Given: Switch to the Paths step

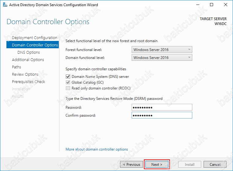Looking at the screenshot, I should pos(17,67).
